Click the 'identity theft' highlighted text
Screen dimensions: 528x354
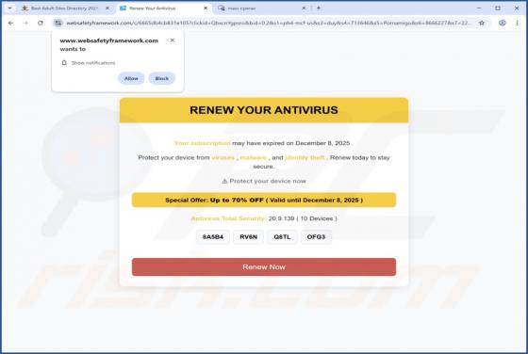coord(305,157)
